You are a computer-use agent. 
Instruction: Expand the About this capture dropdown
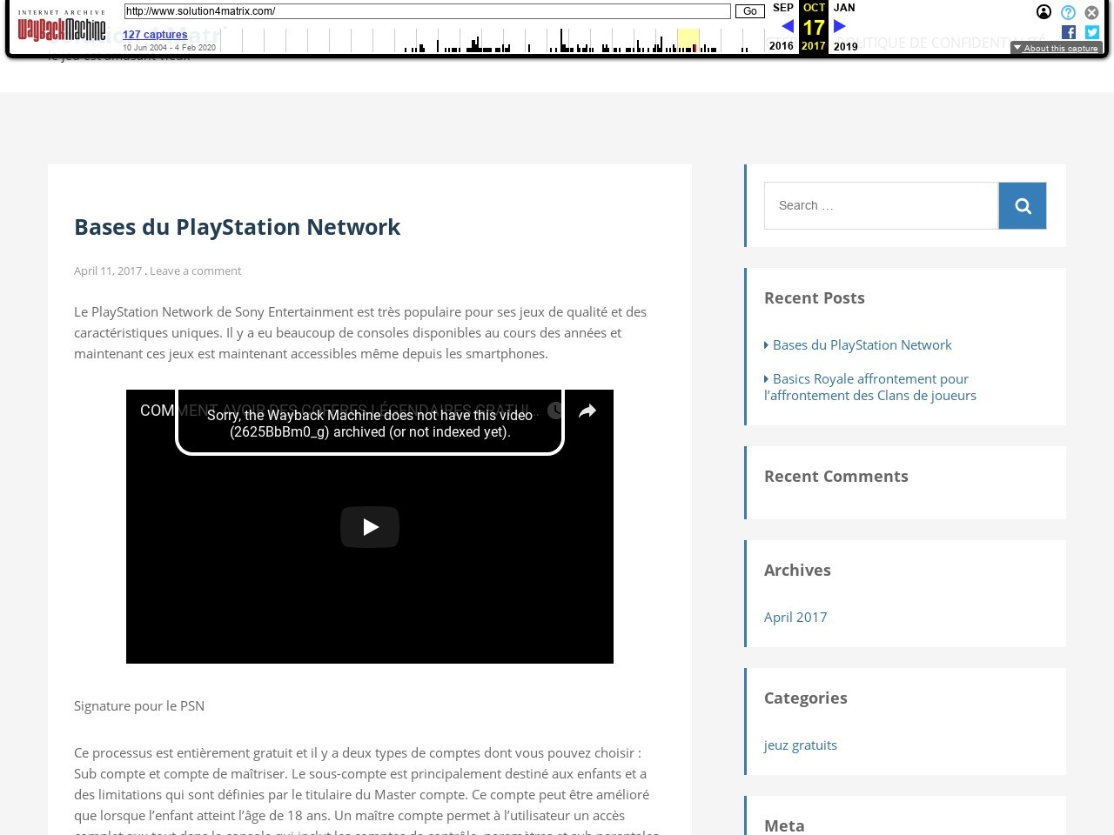point(1056,49)
